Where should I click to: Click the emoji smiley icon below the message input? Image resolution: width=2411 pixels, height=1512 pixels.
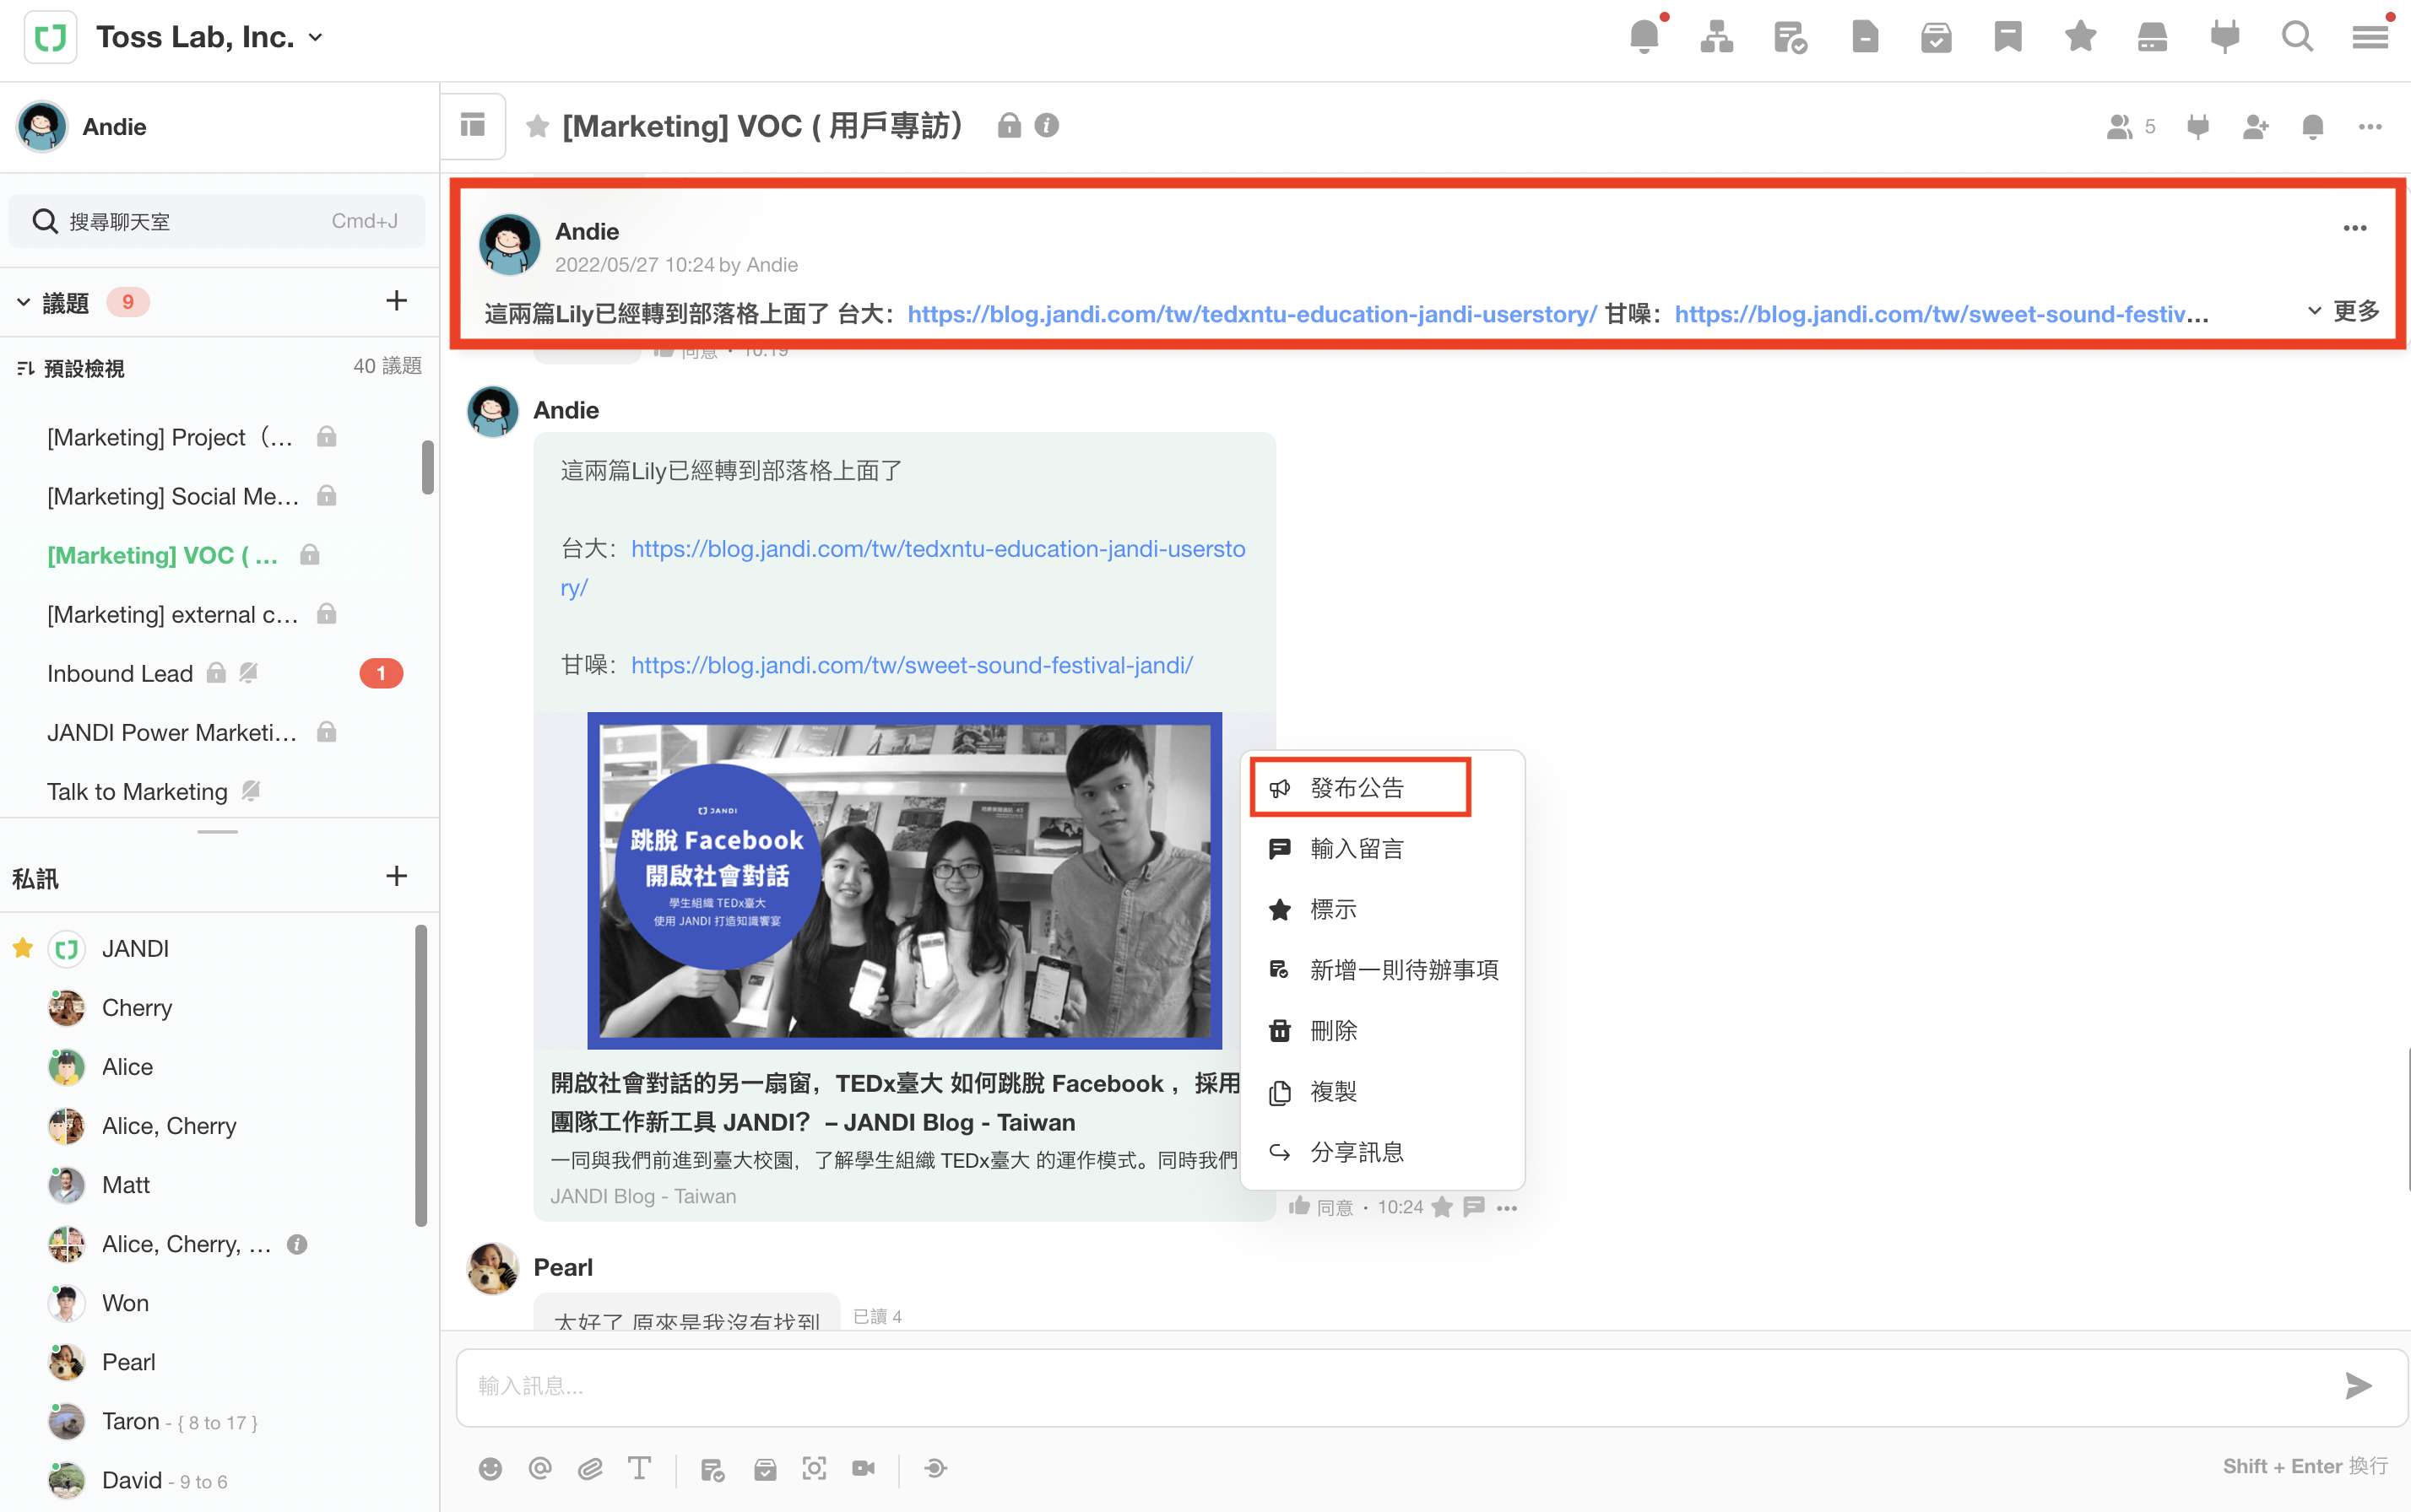[x=490, y=1468]
